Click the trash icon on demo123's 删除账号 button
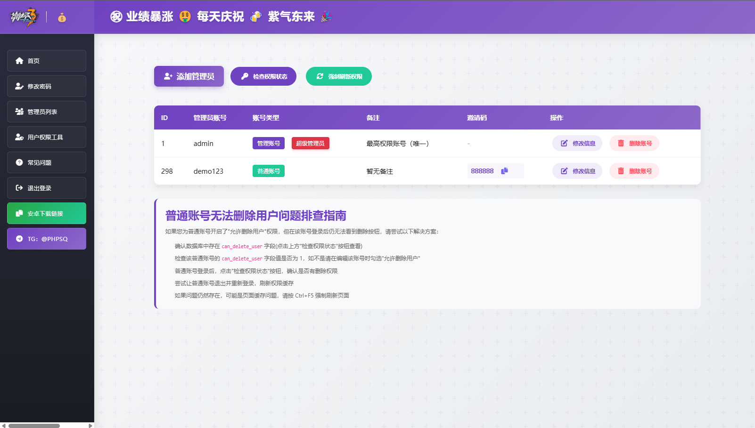Image resolution: width=755 pixels, height=428 pixels. point(621,171)
